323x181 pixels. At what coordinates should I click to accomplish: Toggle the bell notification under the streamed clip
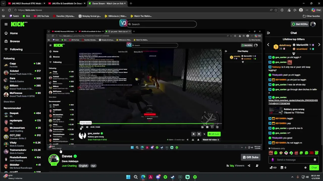coord(194,134)
